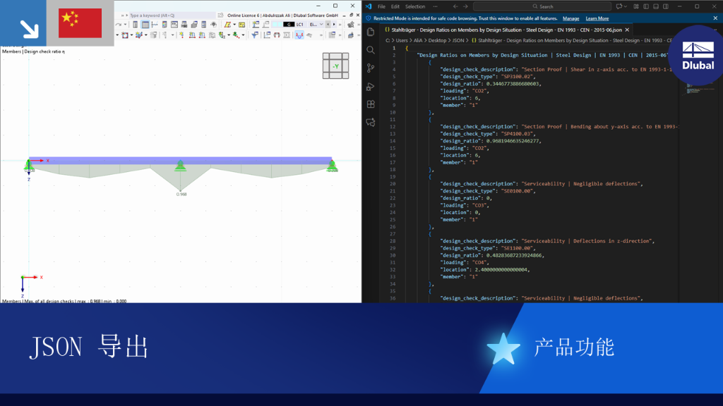Click the animation play frame icon in toolbar

287,35
